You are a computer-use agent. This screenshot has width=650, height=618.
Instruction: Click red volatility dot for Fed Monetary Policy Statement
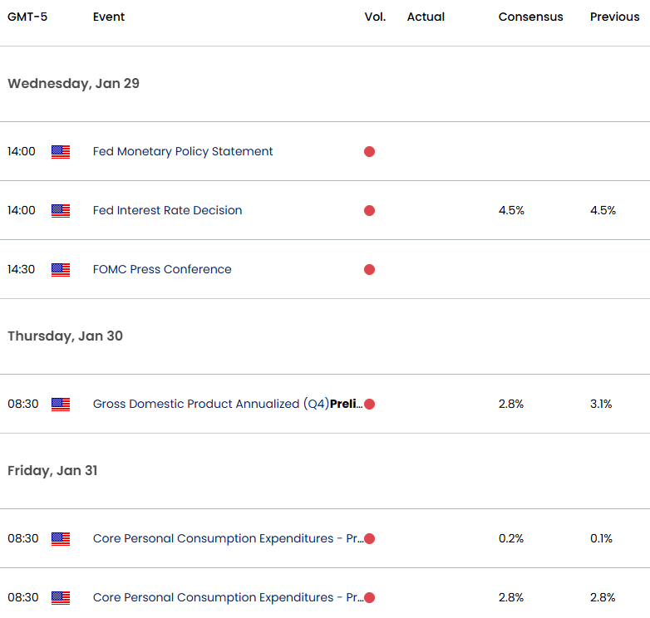[369, 152]
